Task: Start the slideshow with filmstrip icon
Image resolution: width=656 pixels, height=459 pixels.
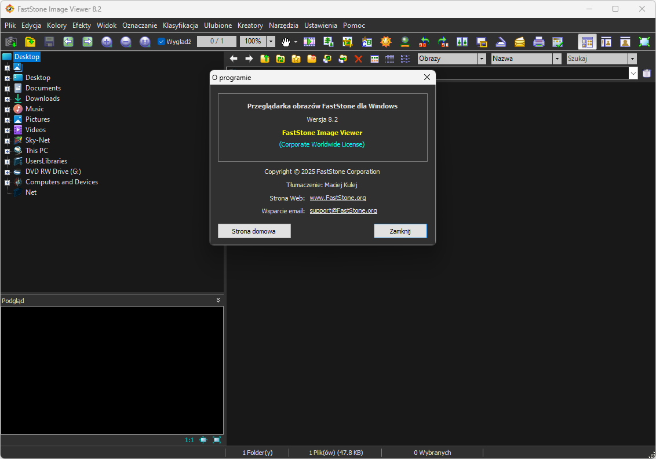Action: coord(309,41)
